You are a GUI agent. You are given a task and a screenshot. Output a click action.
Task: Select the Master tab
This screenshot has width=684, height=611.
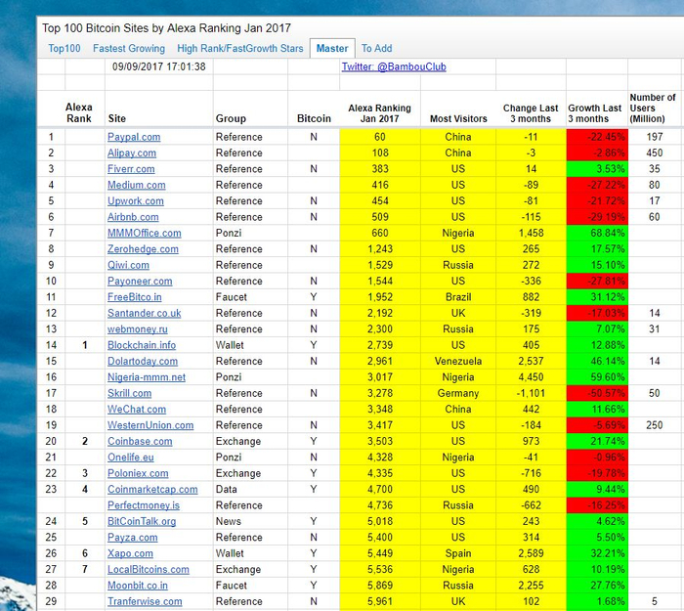(x=332, y=49)
